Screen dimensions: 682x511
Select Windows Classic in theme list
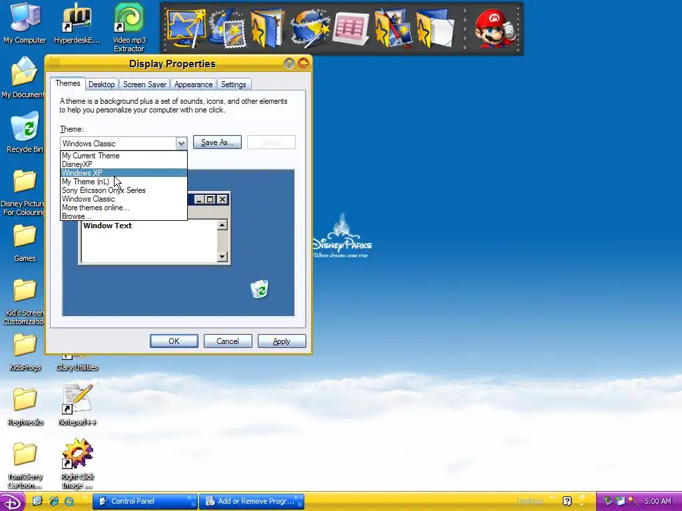click(x=124, y=199)
